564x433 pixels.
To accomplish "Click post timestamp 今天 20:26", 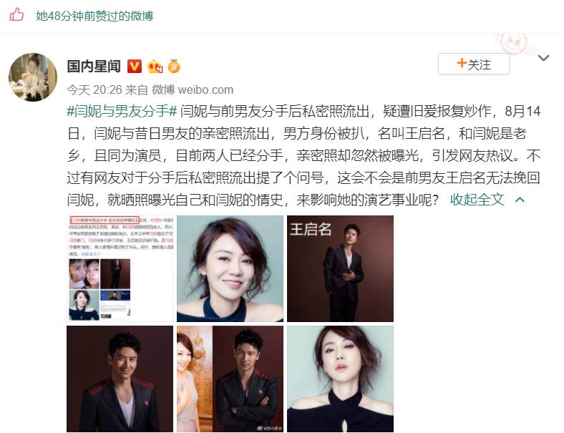I will pos(94,89).
